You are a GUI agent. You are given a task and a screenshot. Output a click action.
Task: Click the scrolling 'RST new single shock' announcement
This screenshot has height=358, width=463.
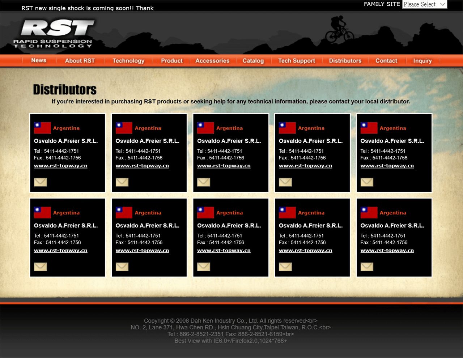point(88,8)
